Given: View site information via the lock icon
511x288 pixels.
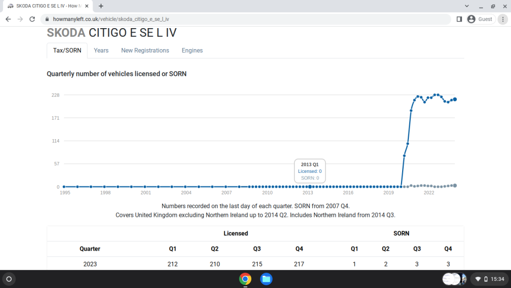Looking at the screenshot, I should tap(47, 19).
